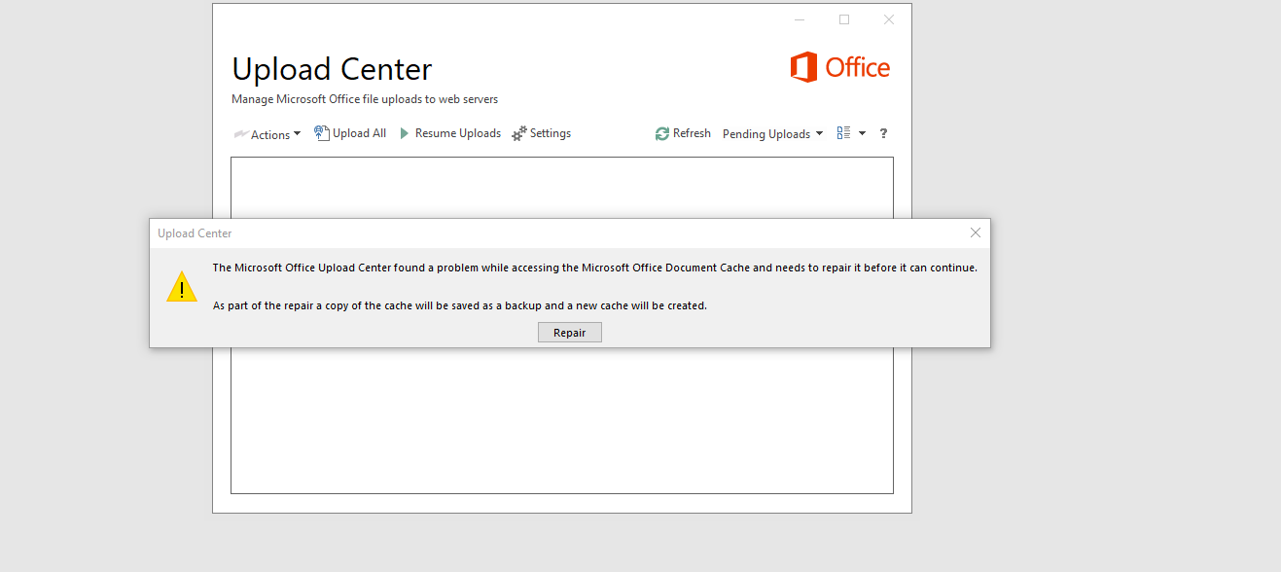Select the Refresh label
This screenshot has height=572, width=1281.
[x=692, y=133]
